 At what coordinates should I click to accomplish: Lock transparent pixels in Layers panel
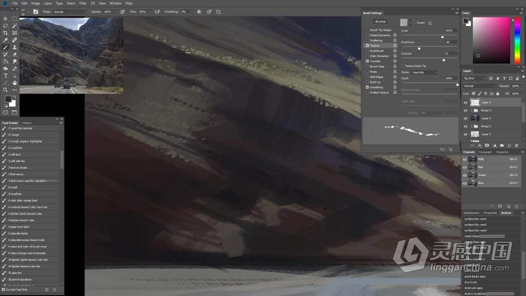coord(473,93)
